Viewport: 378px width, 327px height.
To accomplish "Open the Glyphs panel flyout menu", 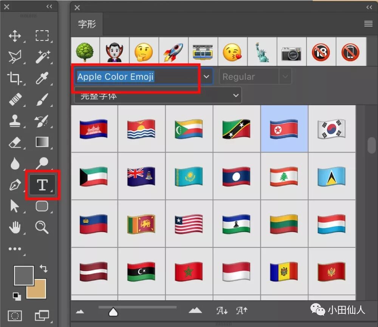I will pyautogui.click(x=368, y=23).
